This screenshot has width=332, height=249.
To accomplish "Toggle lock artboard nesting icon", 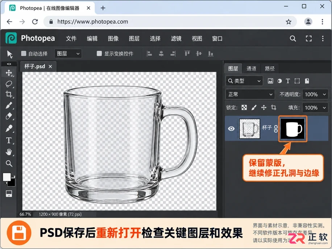I will pyautogui.click(x=274, y=108).
